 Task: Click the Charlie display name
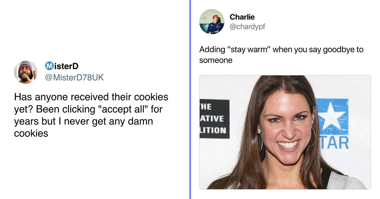[242, 17]
